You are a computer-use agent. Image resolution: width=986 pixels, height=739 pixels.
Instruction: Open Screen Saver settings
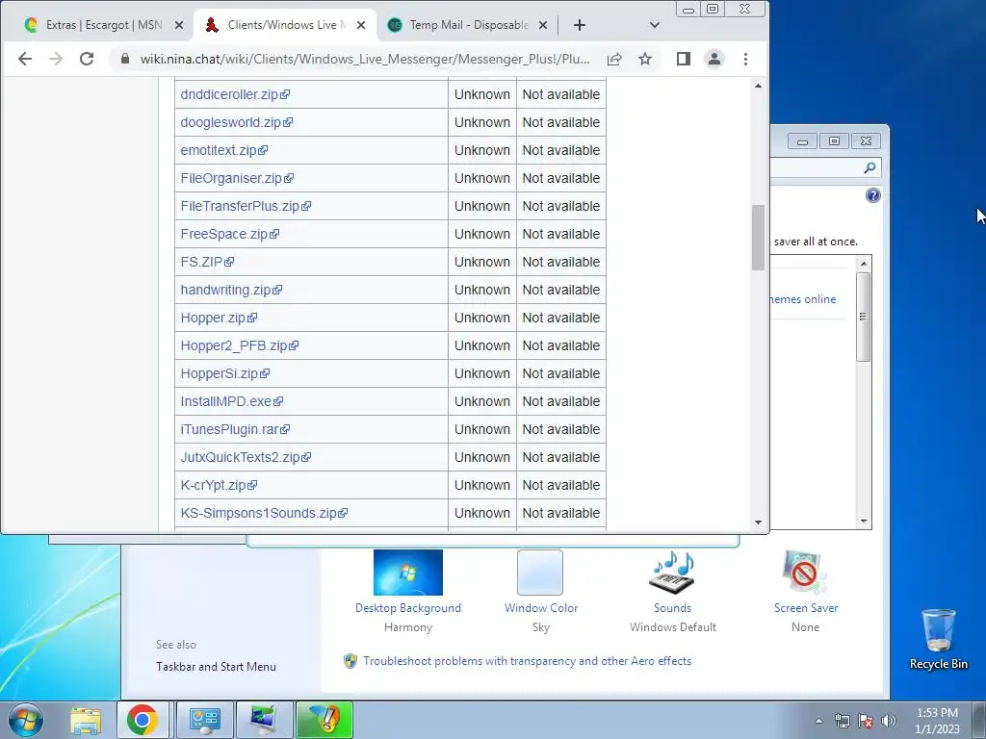click(806, 592)
